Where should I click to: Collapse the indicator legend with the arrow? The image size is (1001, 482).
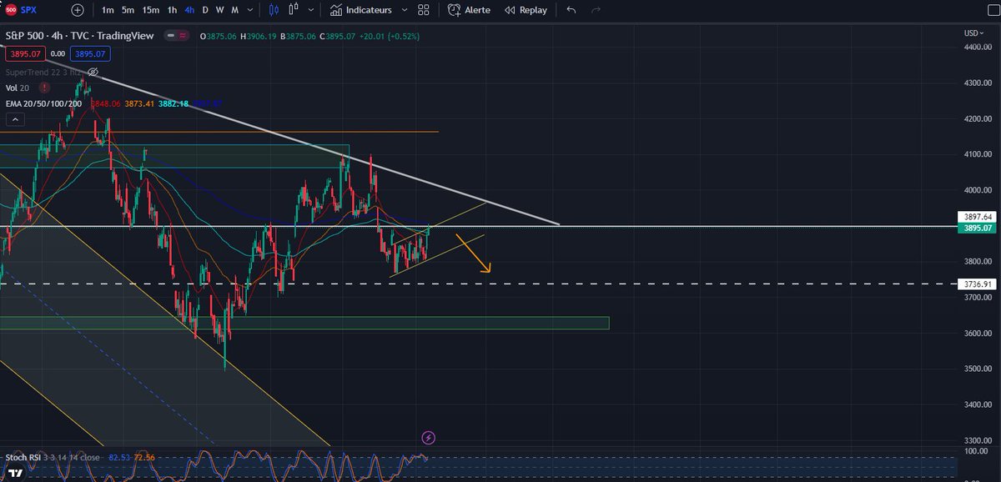click(x=15, y=118)
